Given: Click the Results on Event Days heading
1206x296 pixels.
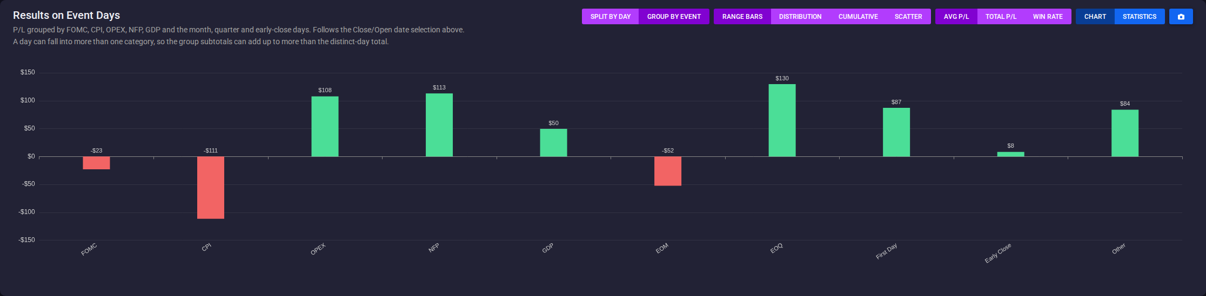Looking at the screenshot, I should click(66, 15).
